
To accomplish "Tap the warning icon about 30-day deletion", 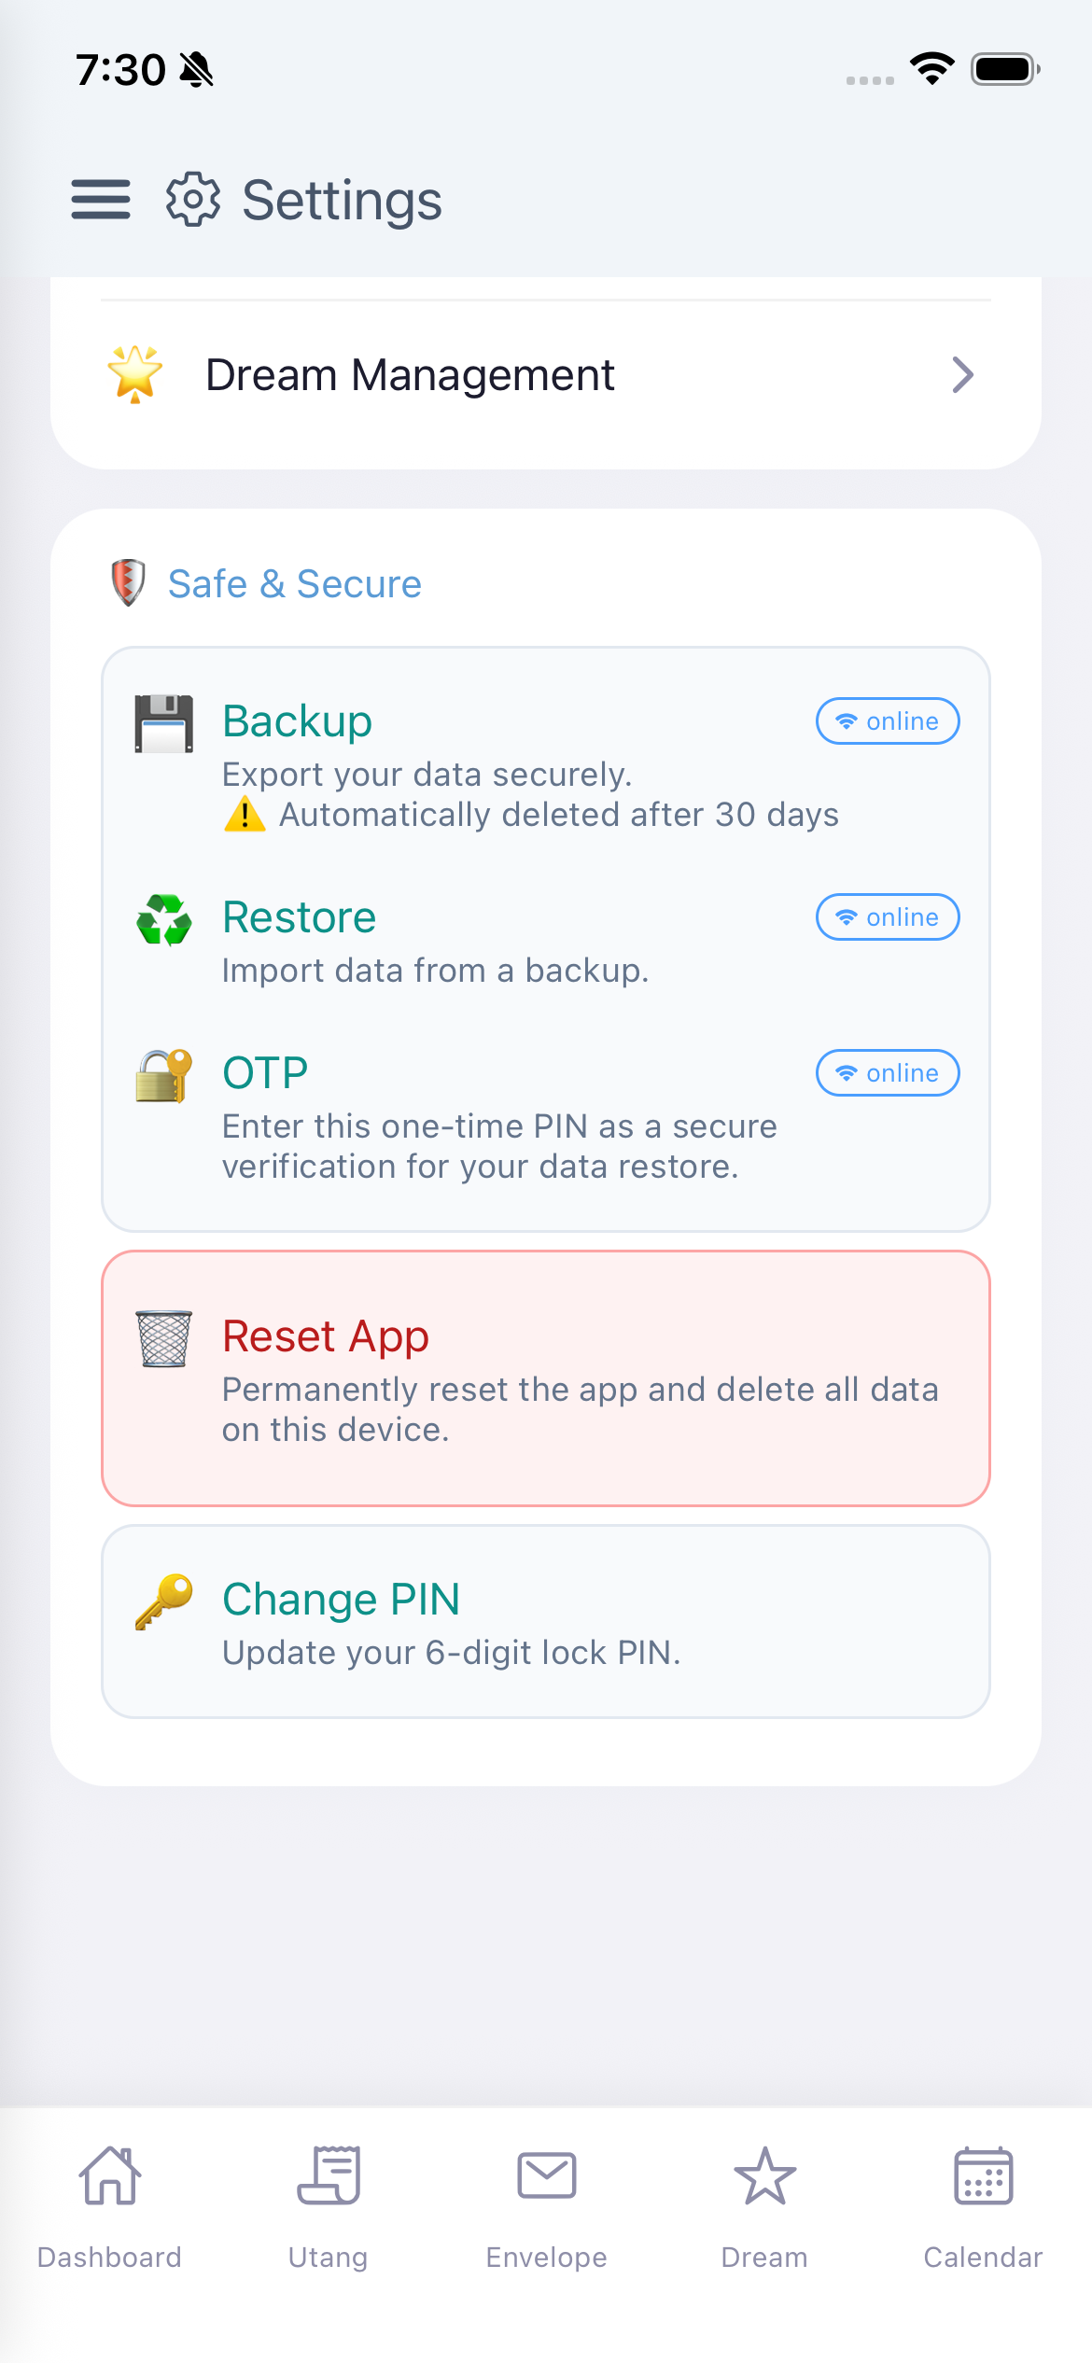I will tap(245, 814).
